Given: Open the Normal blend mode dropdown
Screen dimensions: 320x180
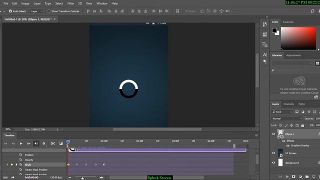Looking at the screenshot, I should pyautogui.click(x=286, y=118).
